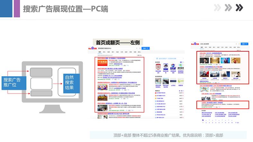This screenshot has height=142, width=253.
Task: Click the slide title 搜索广告展现位置—PC端
Action: click(x=65, y=8)
